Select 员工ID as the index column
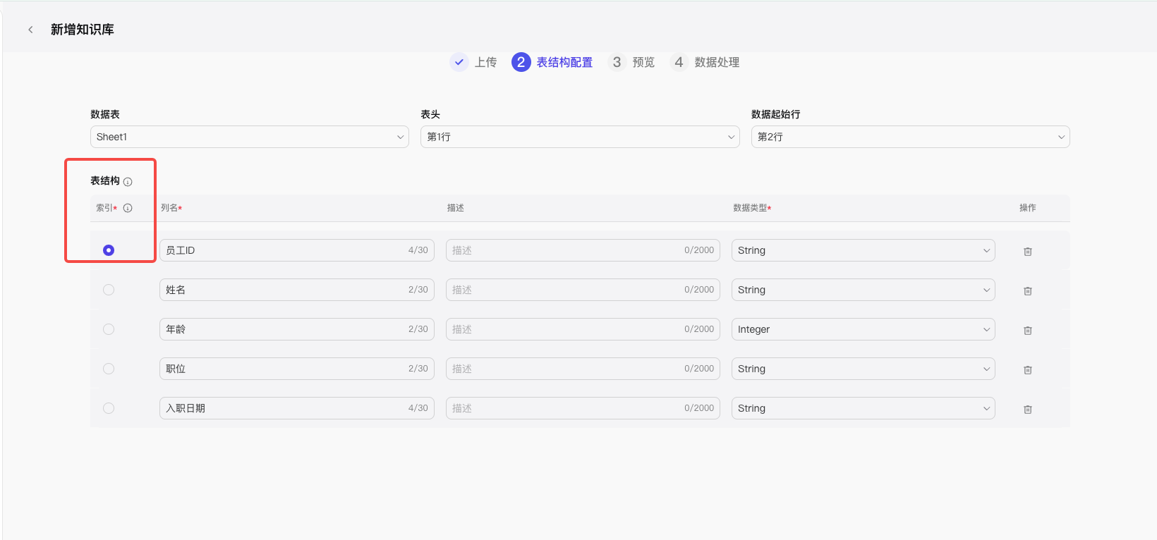Viewport: 1157px width, 540px height. coord(109,250)
